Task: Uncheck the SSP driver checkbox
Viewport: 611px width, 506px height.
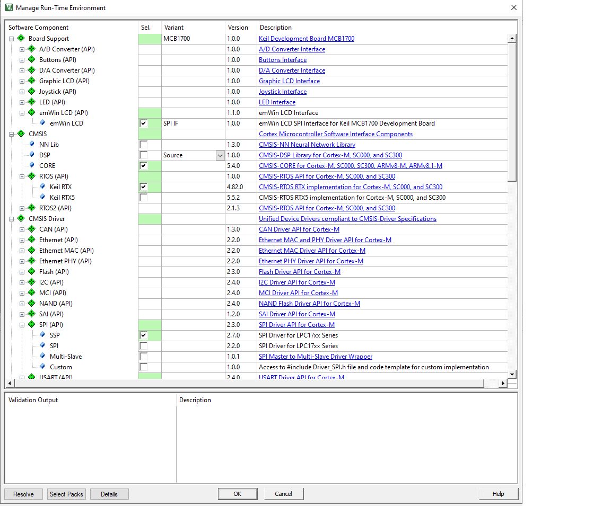Action: tap(143, 335)
